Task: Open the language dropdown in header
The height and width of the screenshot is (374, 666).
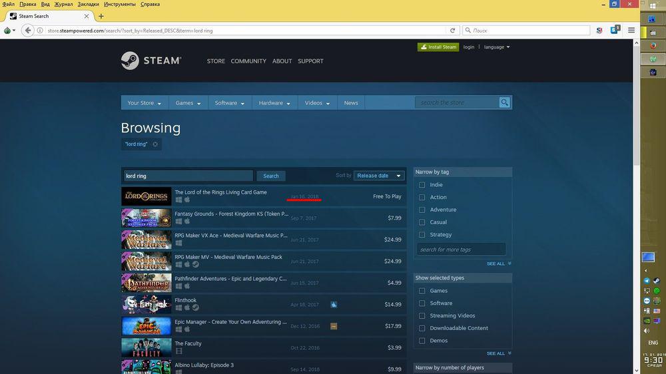Action: 496,47
